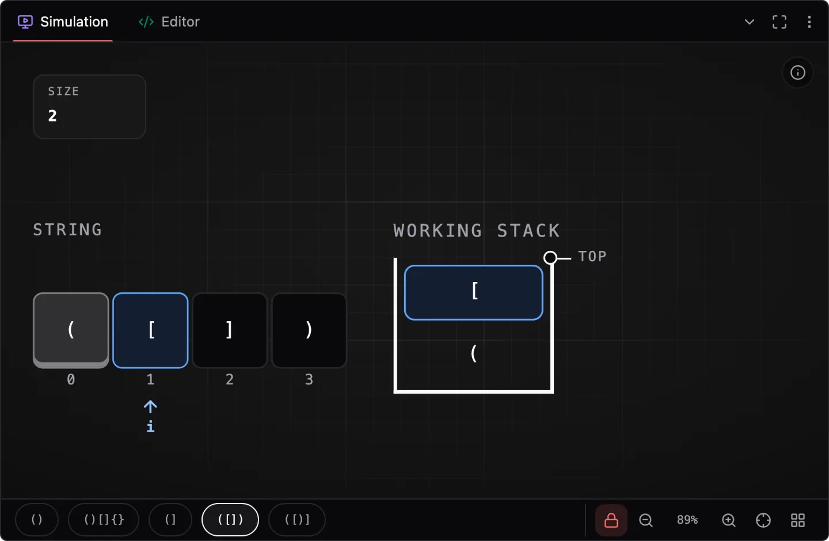Zoom in with the magnifier plus icon
The width and height of the screenshot is (829, 541).
point(729,520)
